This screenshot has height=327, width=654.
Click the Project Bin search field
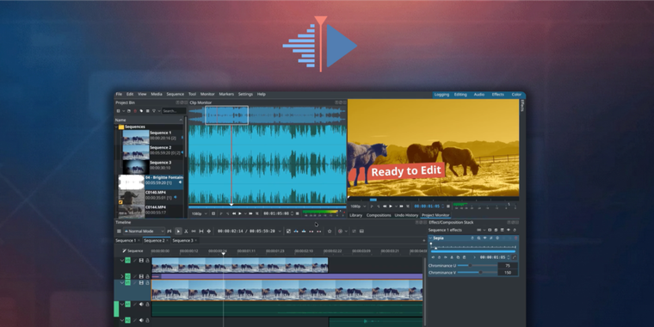(x=173, y=111)
